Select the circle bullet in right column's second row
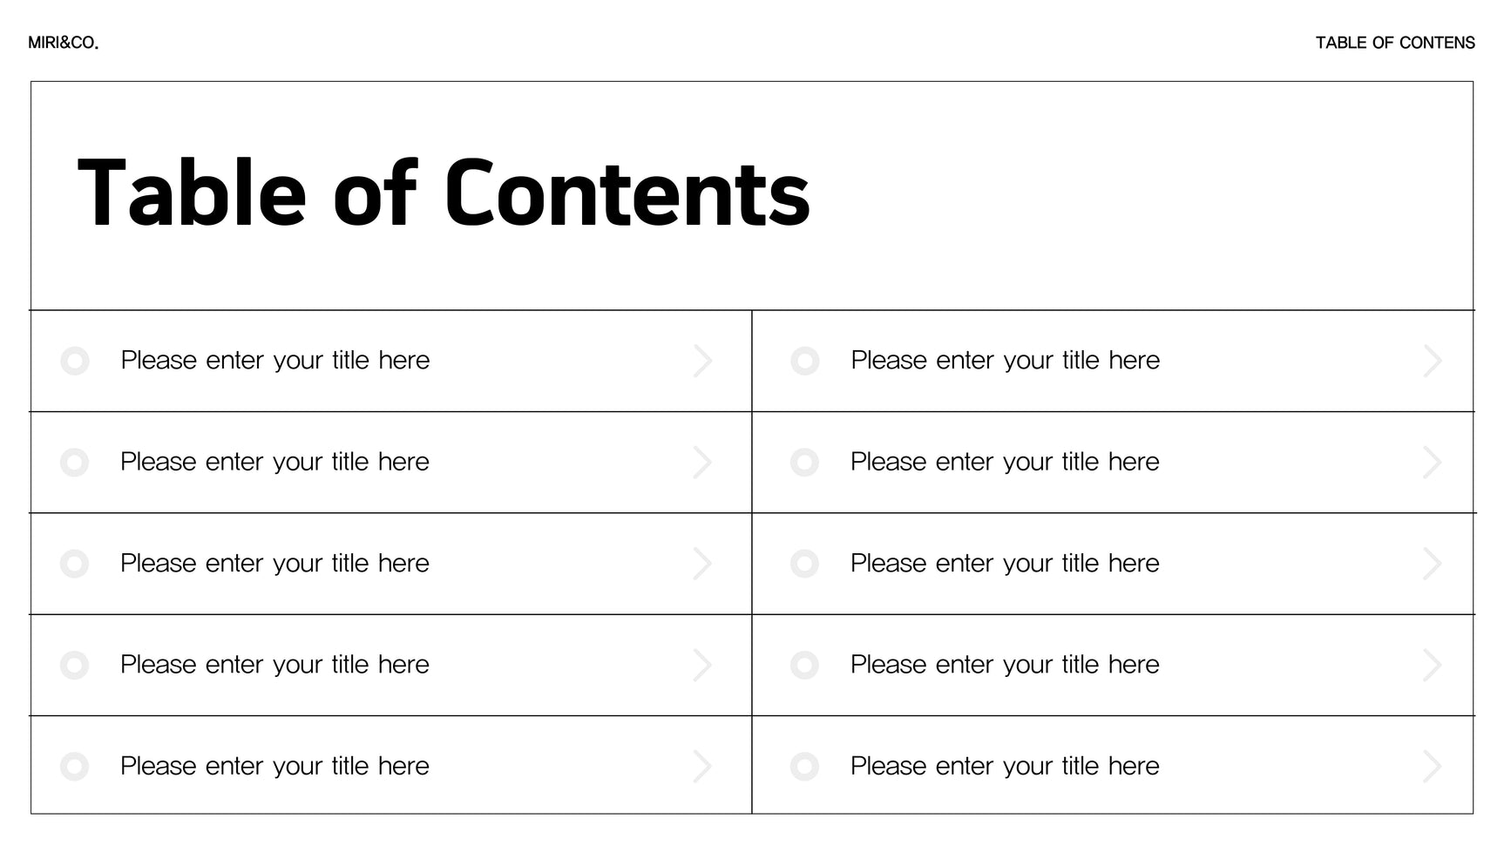 click(x=804, y=463)
